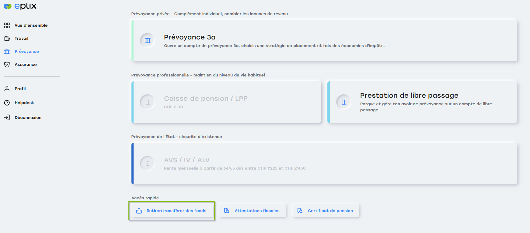
Task: Click the Assurance shield icon
Action: (7, 64)
